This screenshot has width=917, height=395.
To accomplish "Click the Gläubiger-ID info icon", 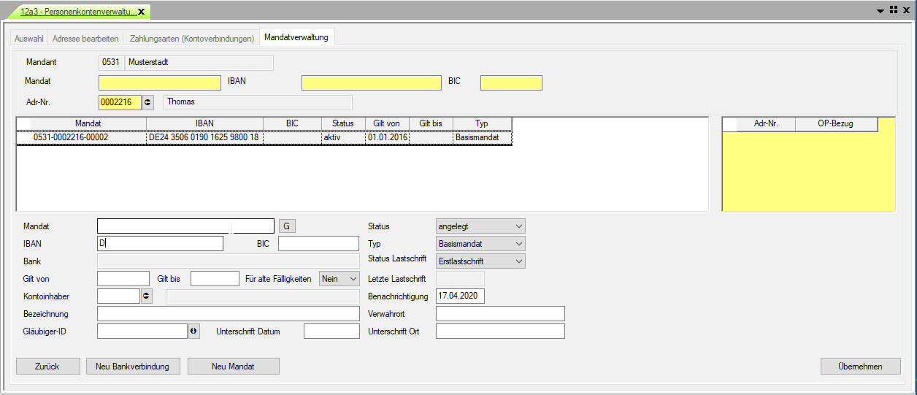I will (x=194, y=331).
